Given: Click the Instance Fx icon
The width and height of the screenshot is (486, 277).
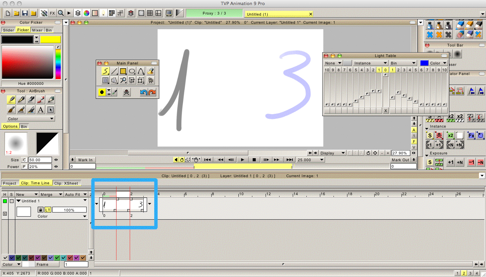Looking at the screenshot, I should click(471, 135).
